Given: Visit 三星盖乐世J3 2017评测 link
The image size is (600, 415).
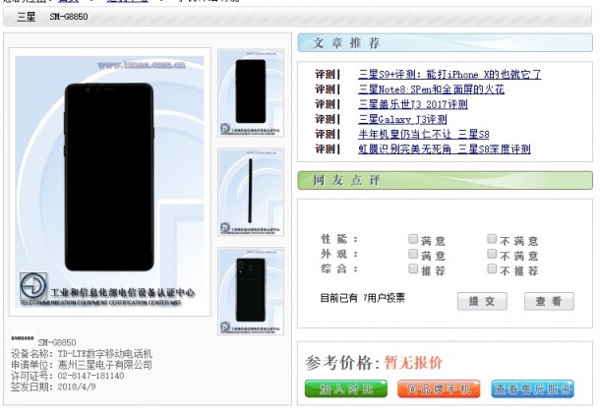Looking at the screenshot, I should click(412, 104).
